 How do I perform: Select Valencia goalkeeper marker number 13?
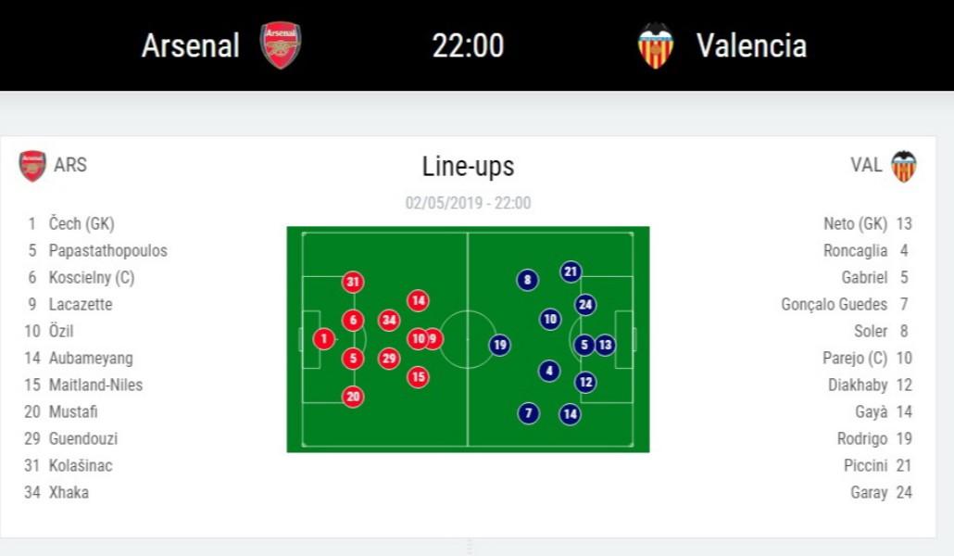tap(605, 345)
